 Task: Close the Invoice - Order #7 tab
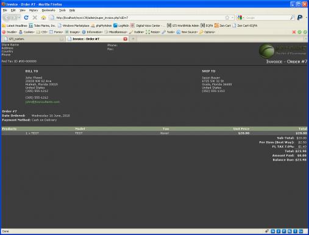[x=126, y=39]
